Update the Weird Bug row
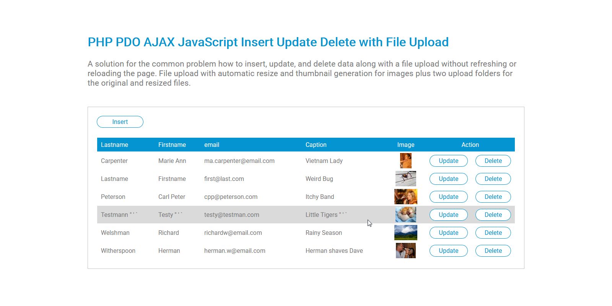 (x=448, y=179)
